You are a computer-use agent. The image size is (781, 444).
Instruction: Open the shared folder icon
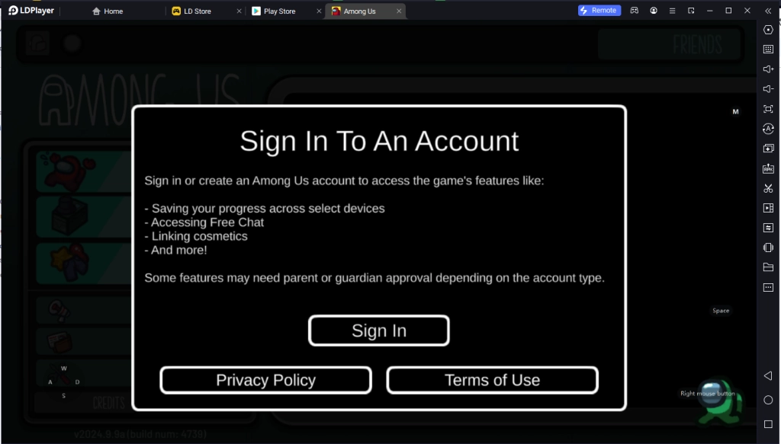[x=768, y=267]
